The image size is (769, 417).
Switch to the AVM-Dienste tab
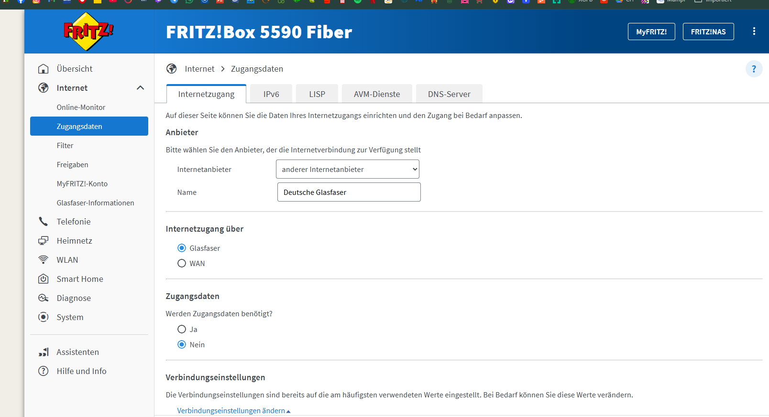377,94
